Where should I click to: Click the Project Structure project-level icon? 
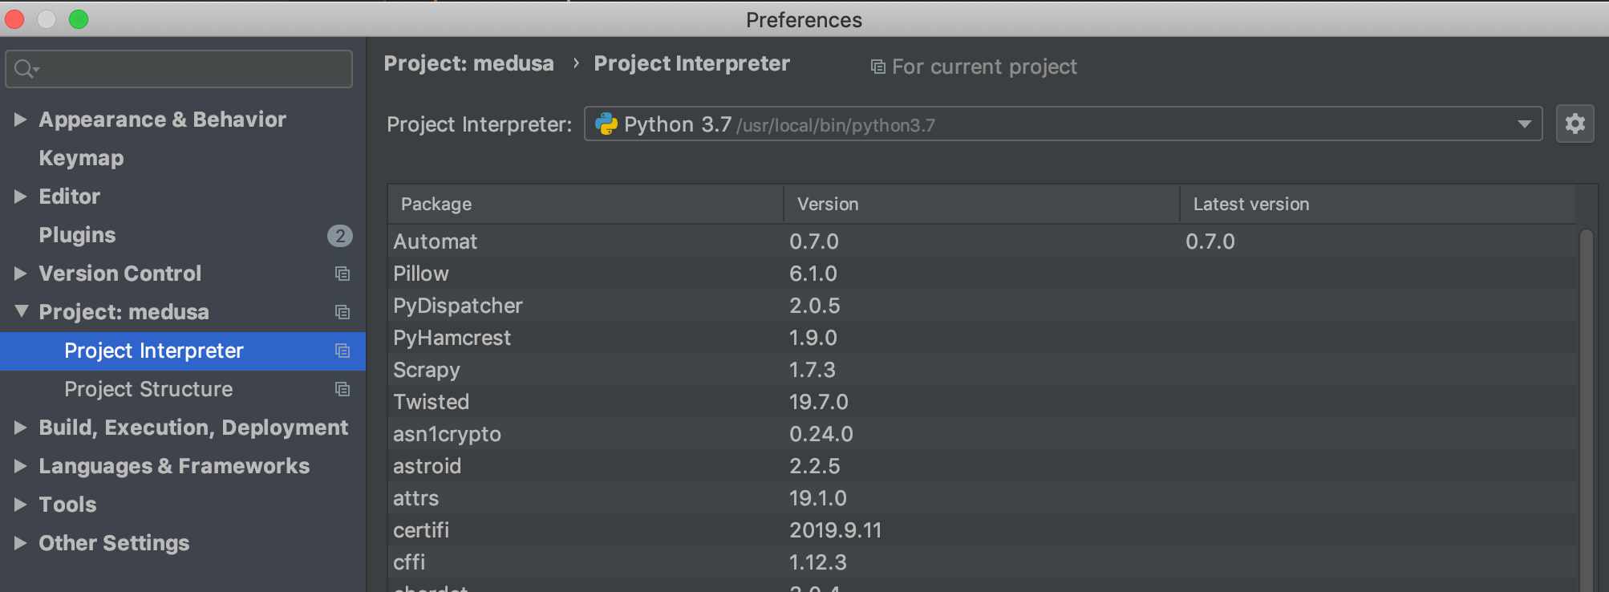tap(342, 389)
